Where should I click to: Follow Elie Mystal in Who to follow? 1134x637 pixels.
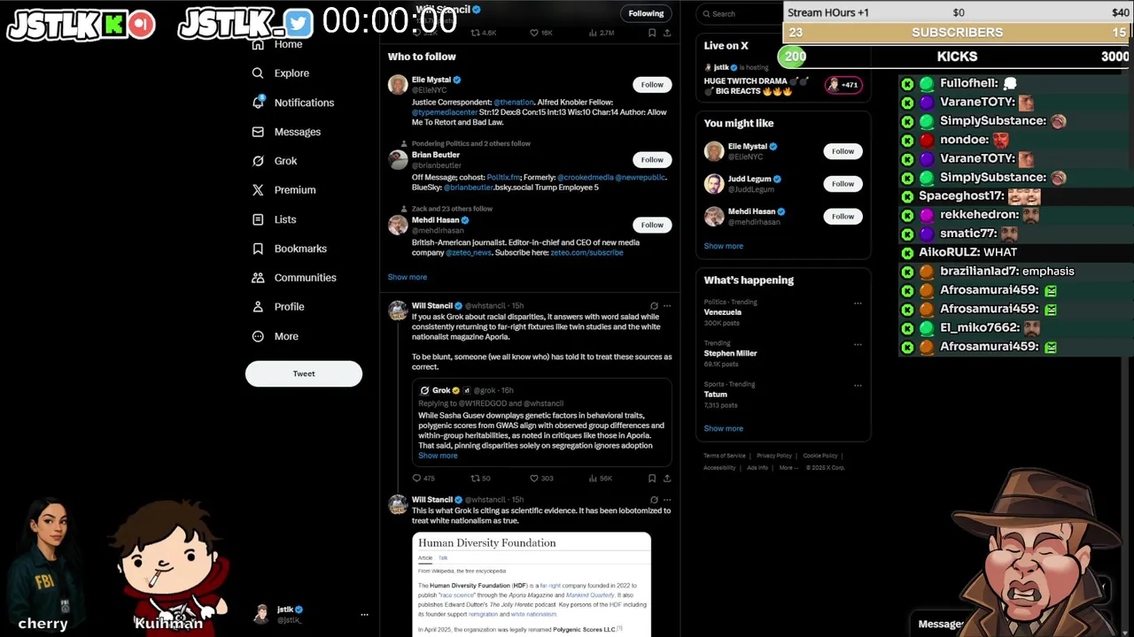(652, 84)
